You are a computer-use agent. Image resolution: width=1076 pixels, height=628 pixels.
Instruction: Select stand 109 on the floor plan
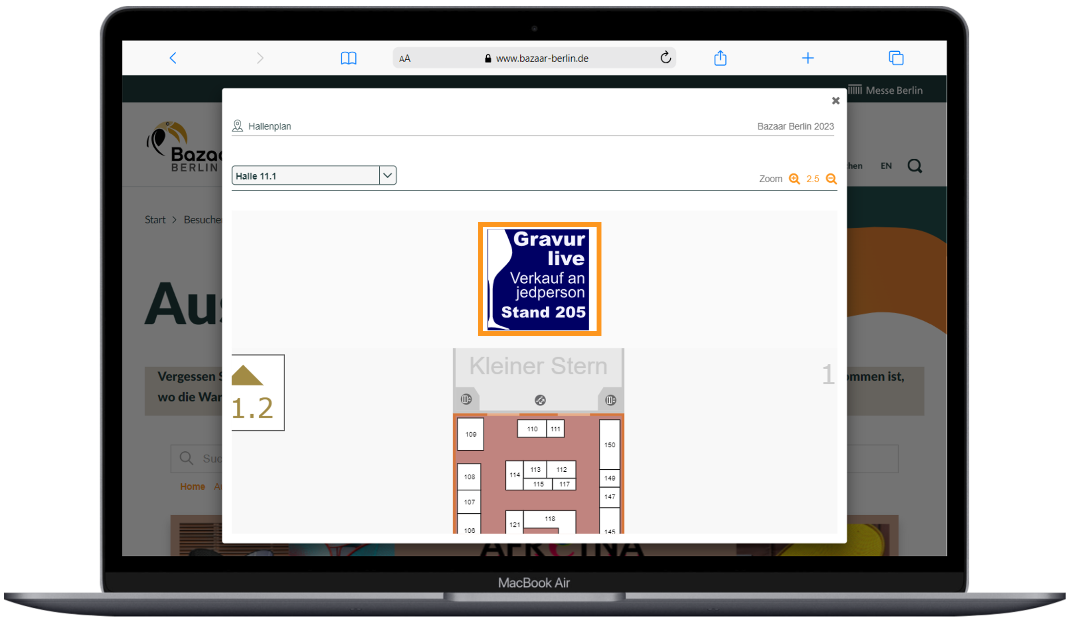[471, 434]
